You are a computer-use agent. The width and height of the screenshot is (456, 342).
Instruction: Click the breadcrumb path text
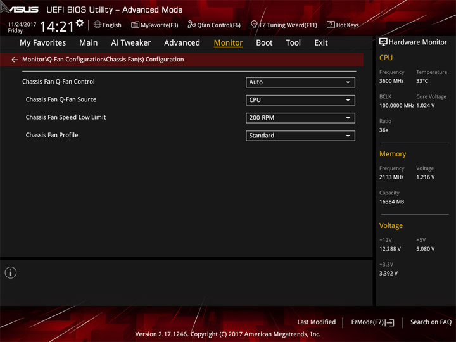103,60
